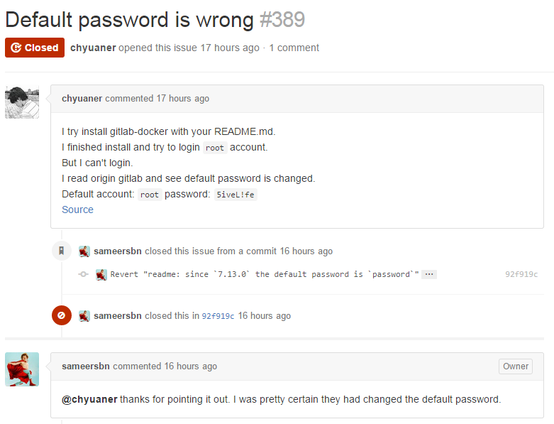Screen dimensions: 554x424
Task: Click sameersbn's avatar next to "closed this in"
Action: [x=84, y=315]
